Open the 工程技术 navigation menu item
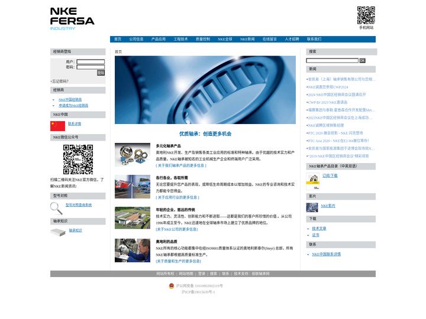This screenshot has height=319, width=426. click(180, 39)
